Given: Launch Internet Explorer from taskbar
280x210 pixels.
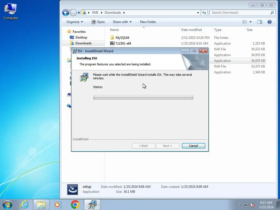Looking at the screenshot, I should 24,205.
